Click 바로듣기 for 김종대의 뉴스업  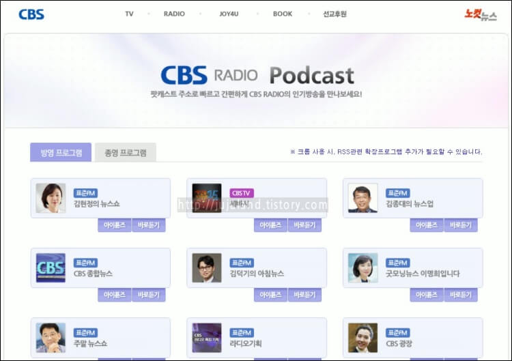(x=461, y=225)
